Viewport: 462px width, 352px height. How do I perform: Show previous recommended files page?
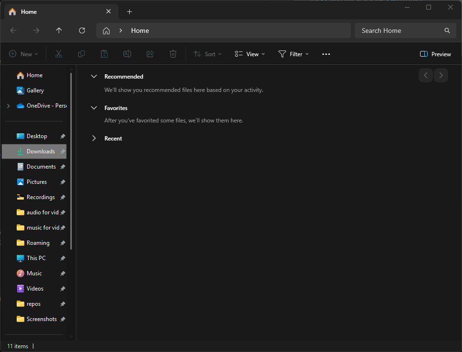coord(425,75)
